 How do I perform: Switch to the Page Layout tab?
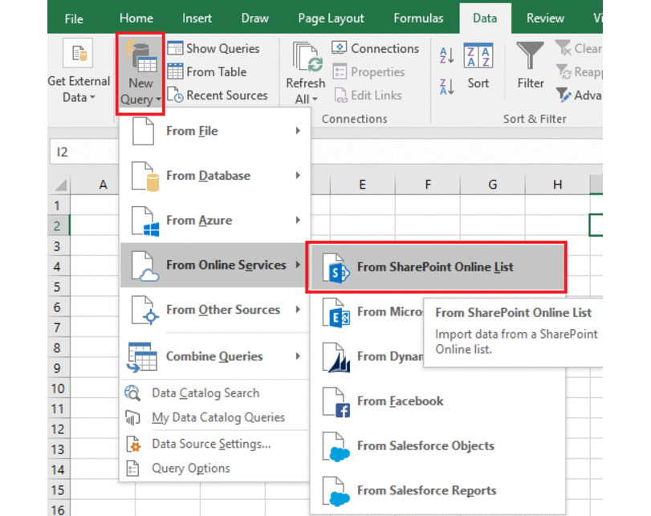pyautogui.click(x=331, y=18)
